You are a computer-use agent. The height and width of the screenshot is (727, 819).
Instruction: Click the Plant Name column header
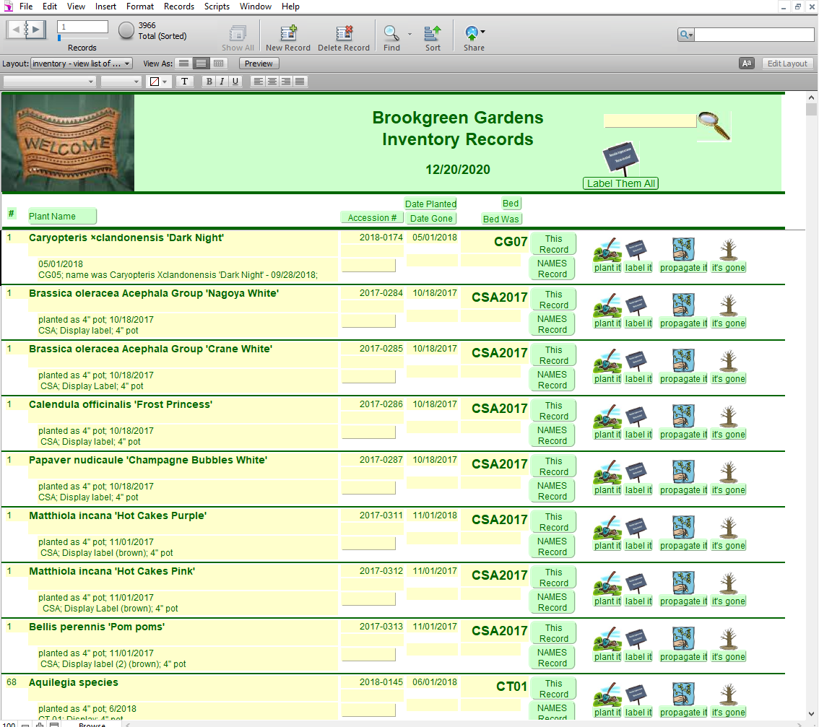[62, 216]
